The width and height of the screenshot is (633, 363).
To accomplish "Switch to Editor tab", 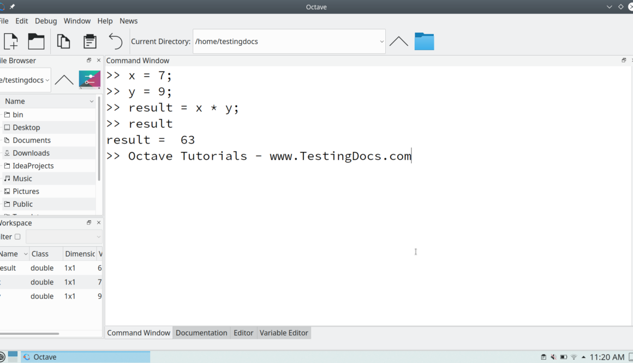I will point(243,333).
